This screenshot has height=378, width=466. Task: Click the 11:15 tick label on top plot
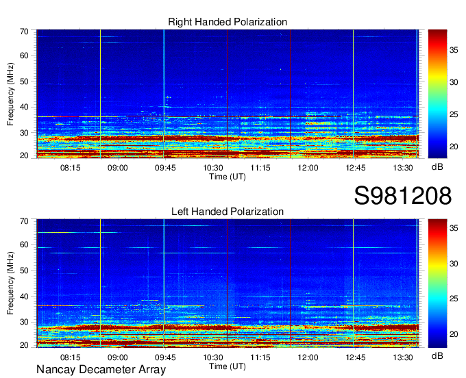coord(260,168)
